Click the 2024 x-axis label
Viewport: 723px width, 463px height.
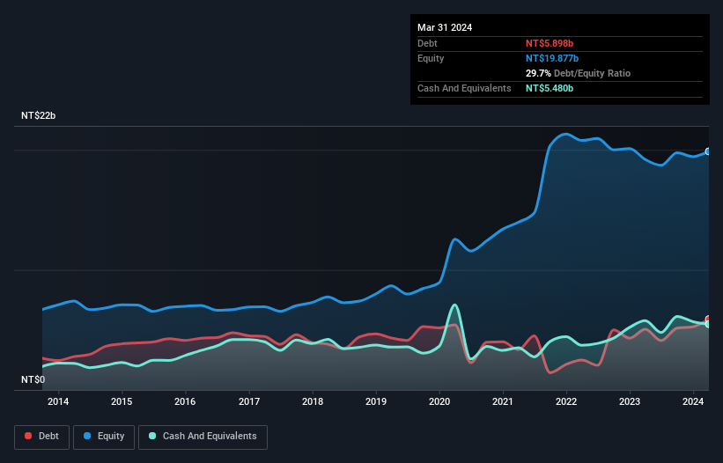click(693, 401)
